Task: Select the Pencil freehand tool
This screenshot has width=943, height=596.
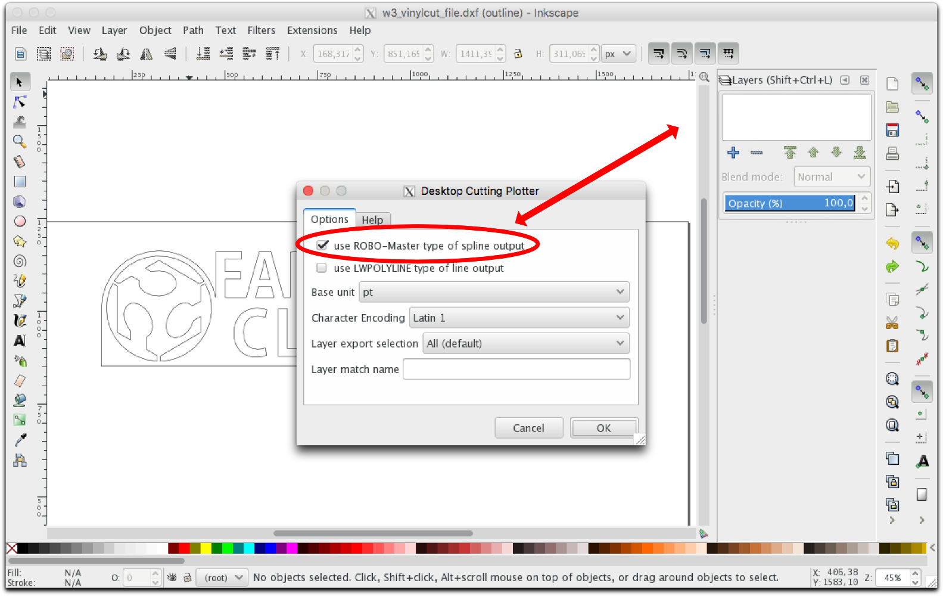Action: 20,281
